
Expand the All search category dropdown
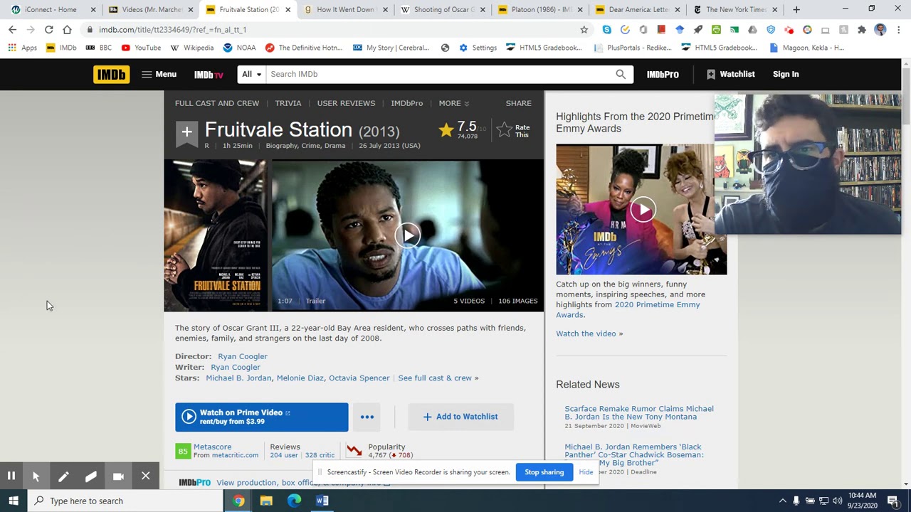pos(251,74)
